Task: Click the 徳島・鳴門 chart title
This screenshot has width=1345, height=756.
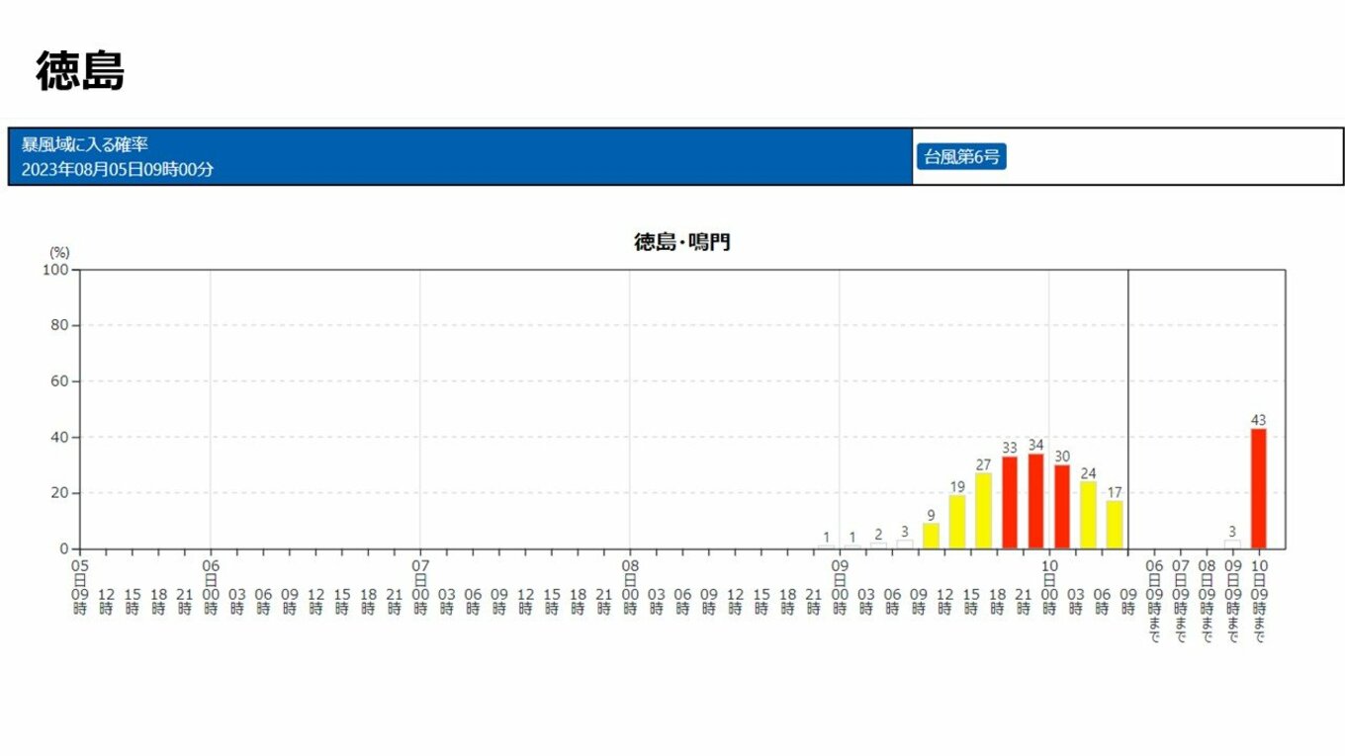Action: [x=681, y=242]
